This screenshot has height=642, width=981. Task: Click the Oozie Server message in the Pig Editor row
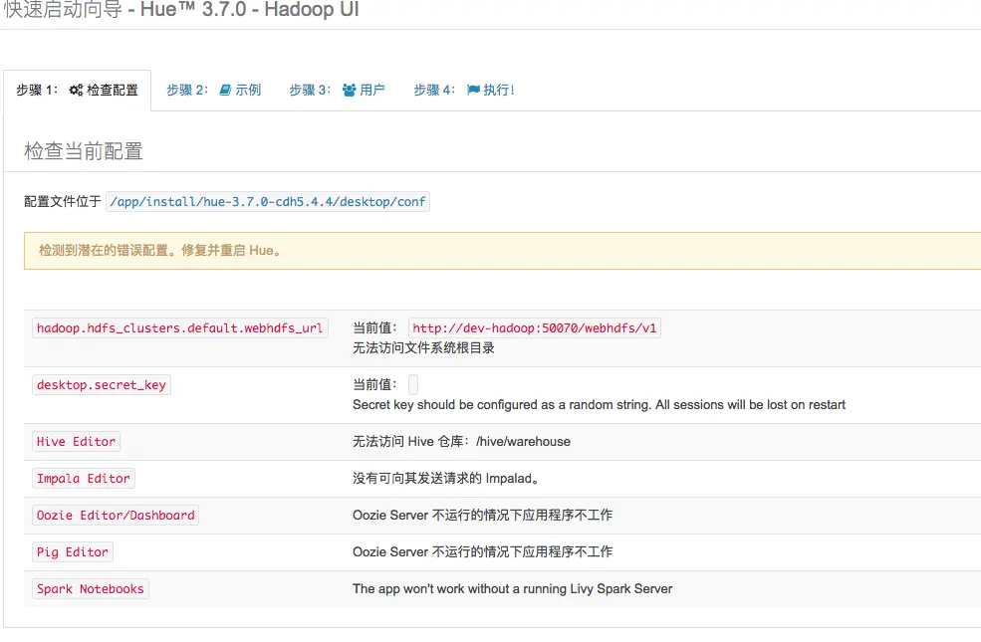pos(482,552)
